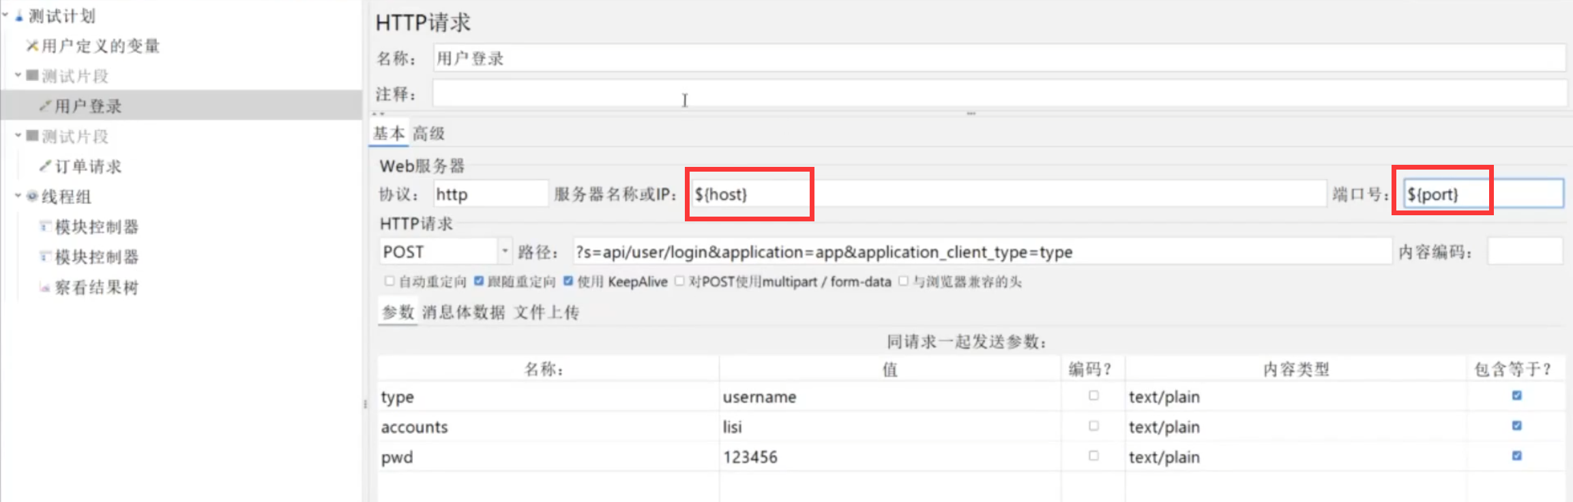Switch to the 高级 tab

pos(428,134)
